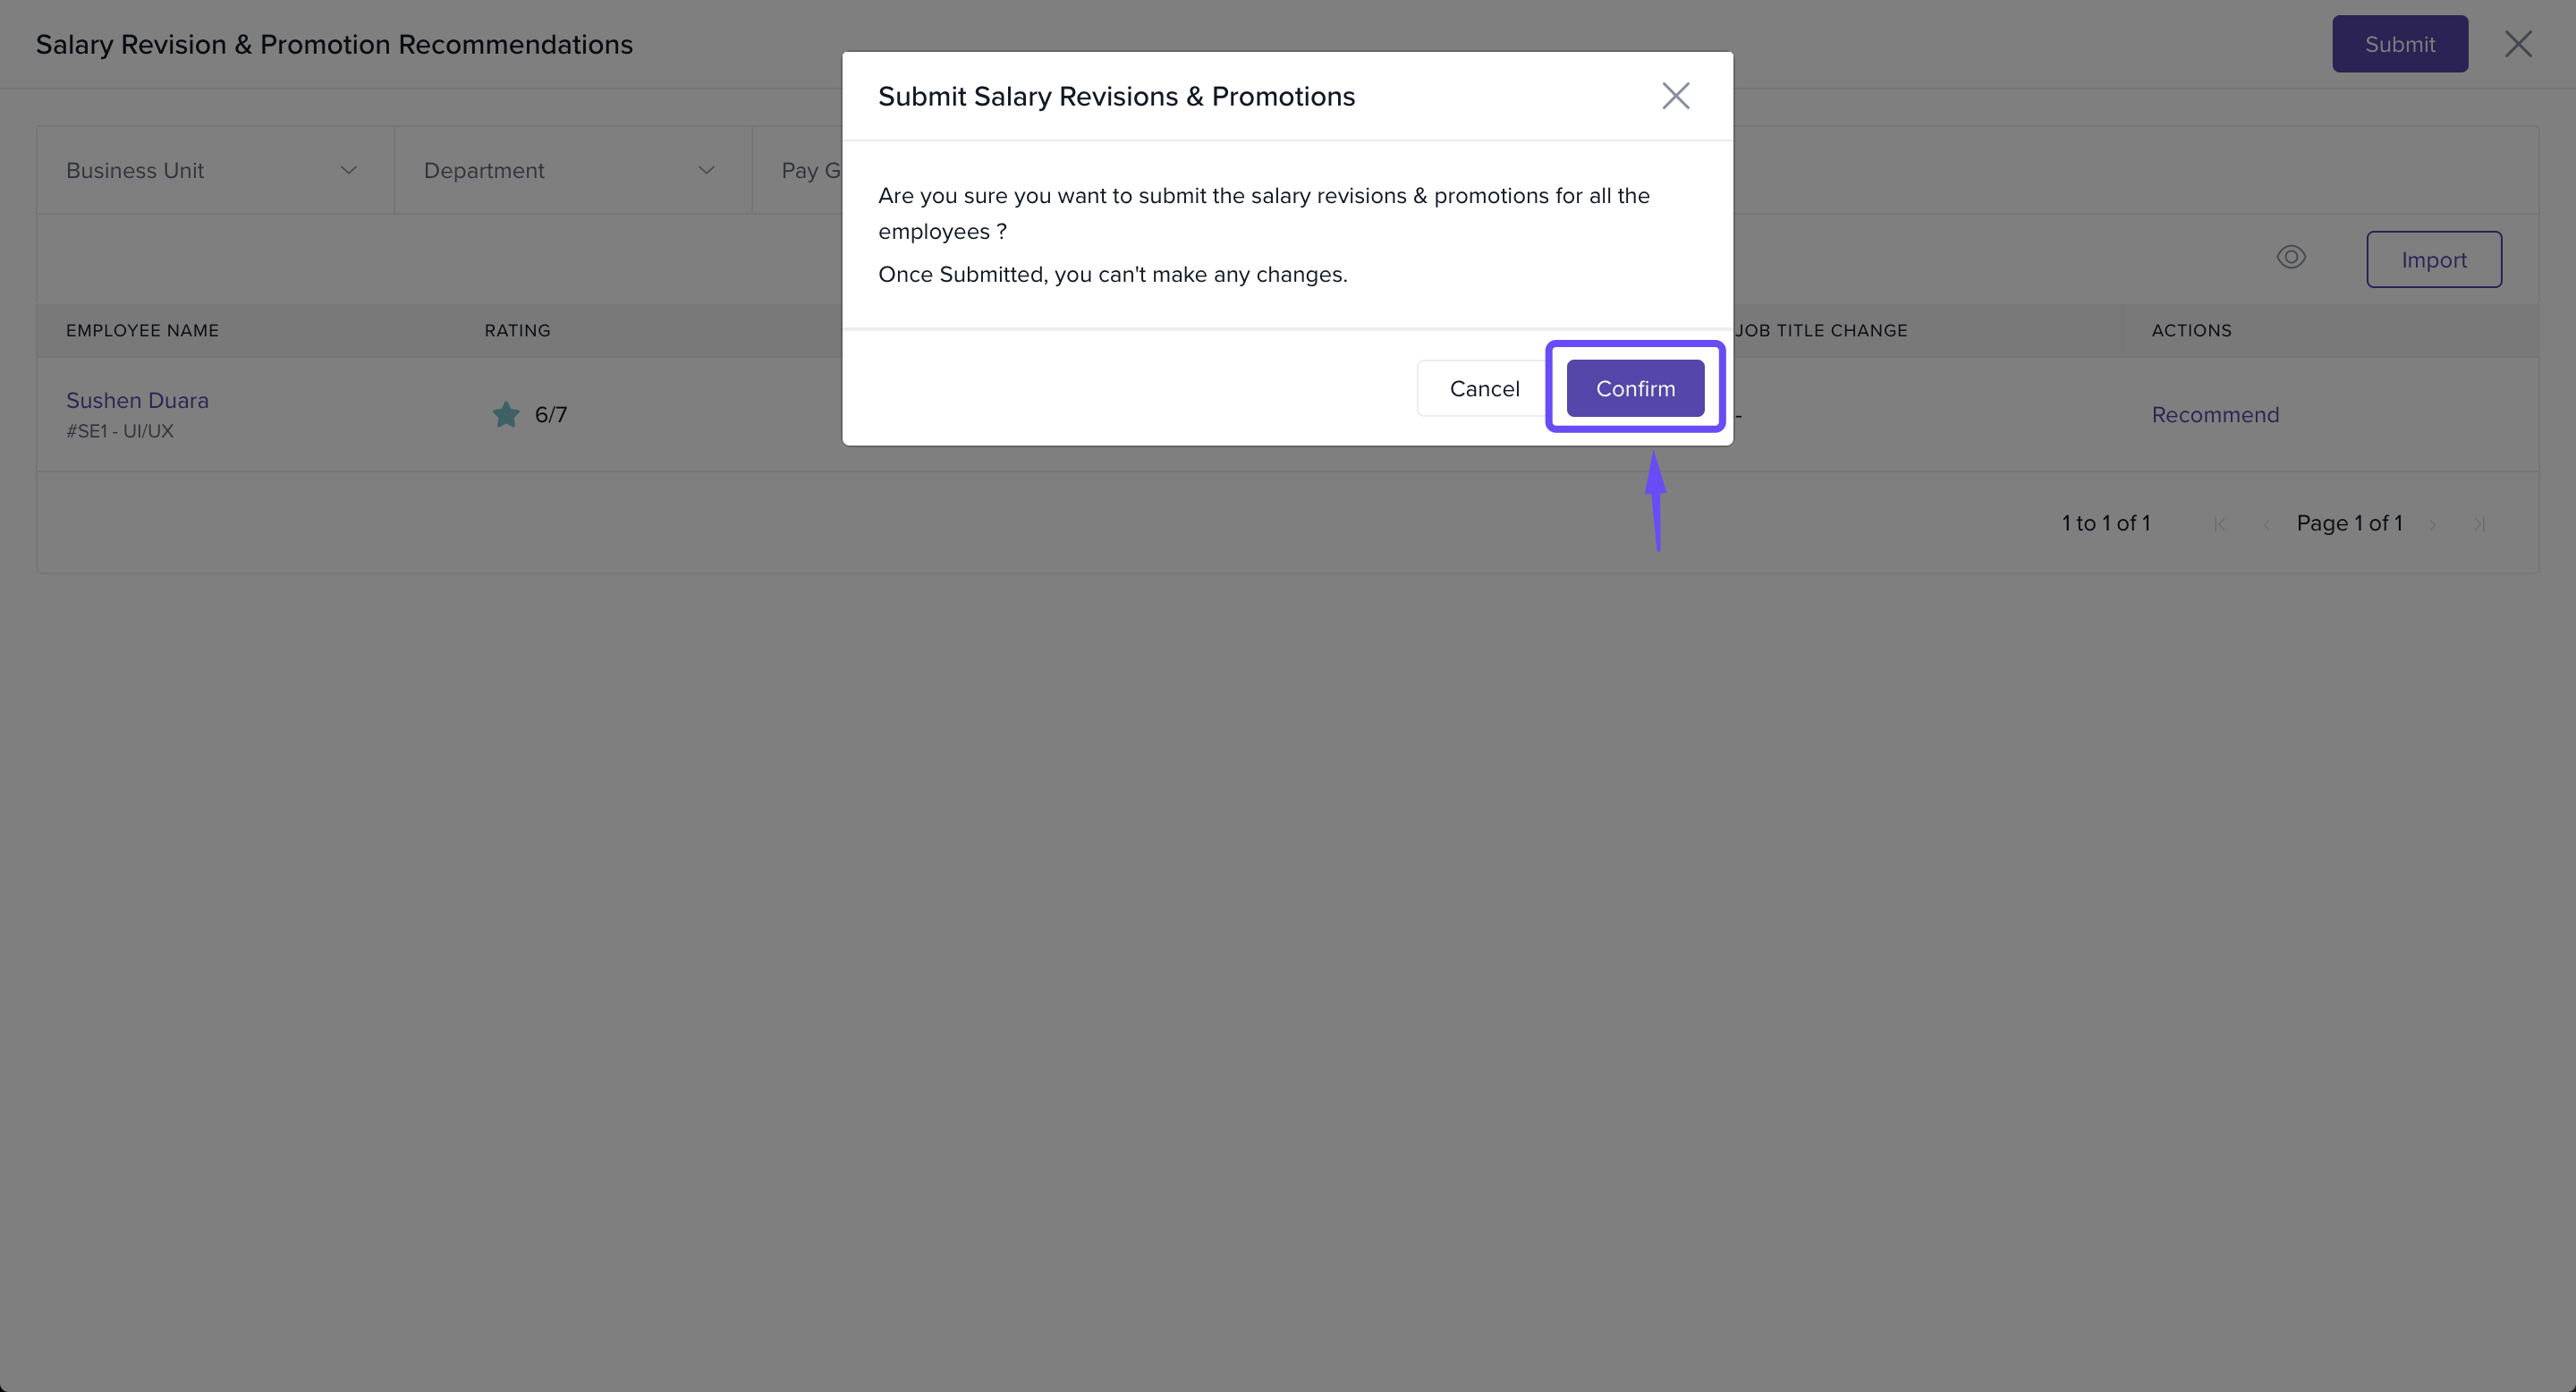Open the Business Unit dropdown
This screenshot has width=2576, height=1392.
click(x=211, y=170)
